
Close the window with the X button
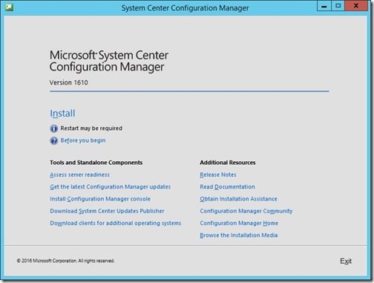[x=356, y=6]
